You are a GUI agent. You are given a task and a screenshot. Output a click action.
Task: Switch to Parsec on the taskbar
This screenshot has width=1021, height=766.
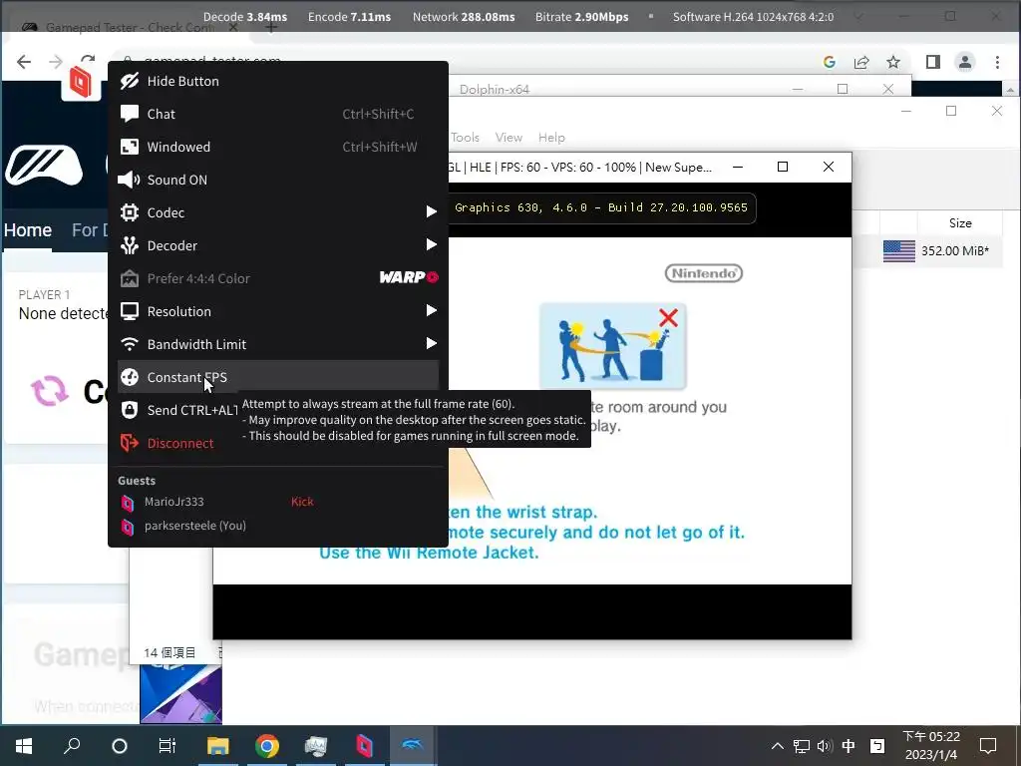(364, 746)
